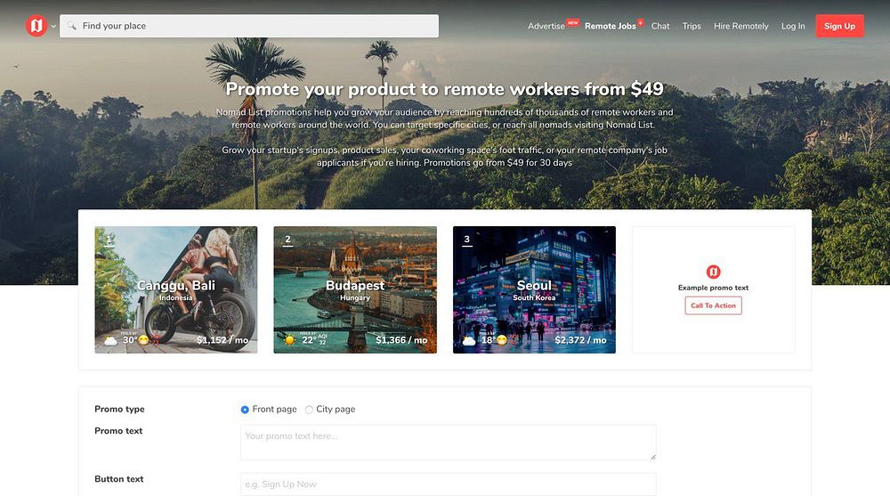Click the mask emoji on Canggu card
Viewport: 890px width, 496px height.
click(143, 340)
